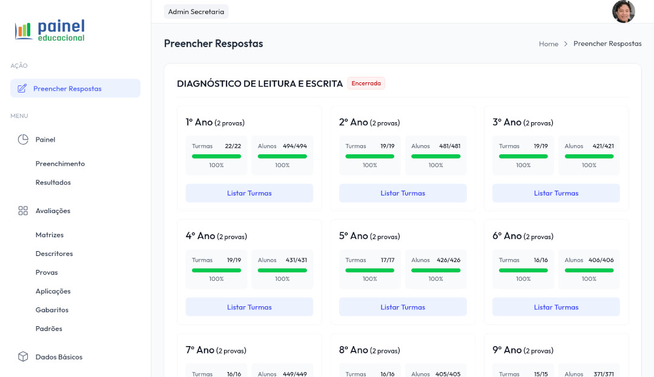Click the Home breadcrumb link
Screen dimensions: 654x377
click(x=548, y=44)
